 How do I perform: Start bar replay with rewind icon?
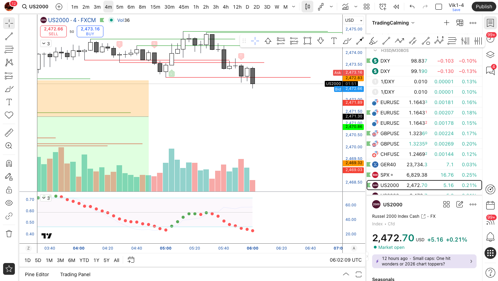pyautogui.click(x=397, y=7)
